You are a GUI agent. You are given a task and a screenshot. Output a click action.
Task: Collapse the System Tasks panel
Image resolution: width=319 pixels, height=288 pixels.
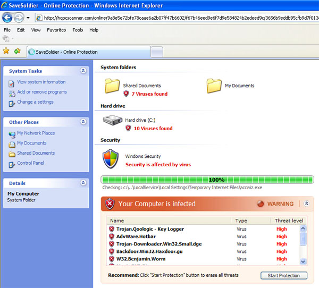coord(83,71)
